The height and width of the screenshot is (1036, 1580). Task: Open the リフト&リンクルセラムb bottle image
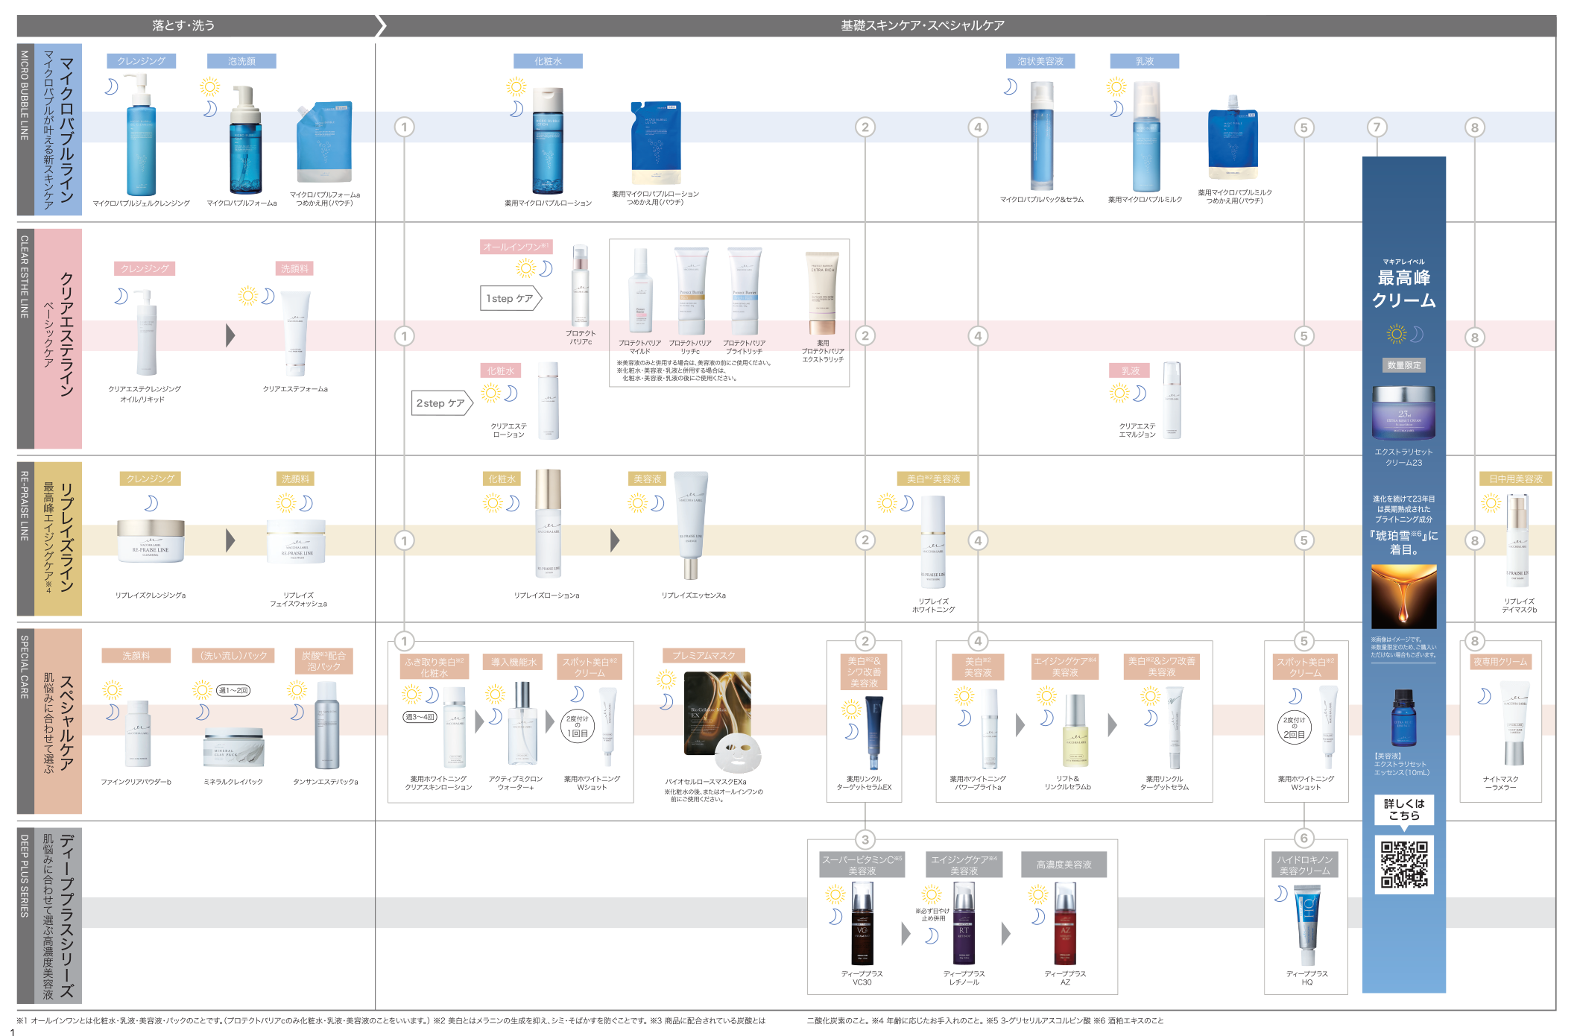click(x=1075, y=730)
